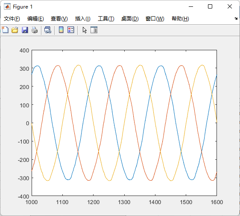
Task: Open the 桌面(D) menu
Action: (x=130, y=19)
